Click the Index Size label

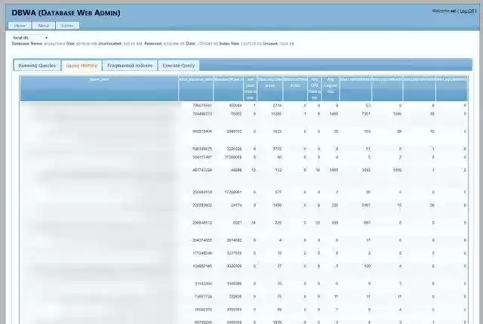coord(229,44)
